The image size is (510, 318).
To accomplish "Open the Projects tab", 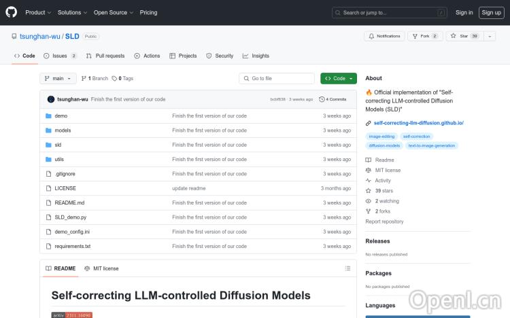I will 183,56.
